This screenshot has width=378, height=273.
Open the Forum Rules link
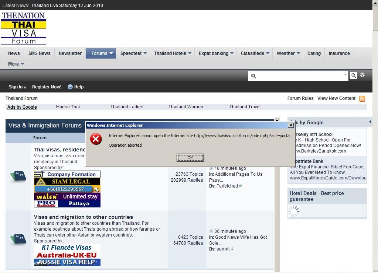tap(300, 98)
